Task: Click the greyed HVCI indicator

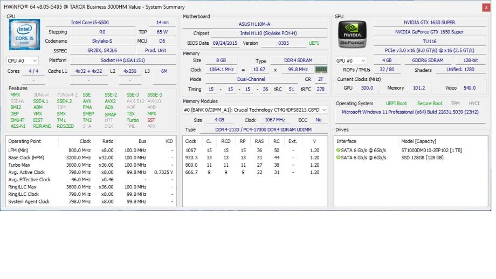Action: tap(474, 104)
